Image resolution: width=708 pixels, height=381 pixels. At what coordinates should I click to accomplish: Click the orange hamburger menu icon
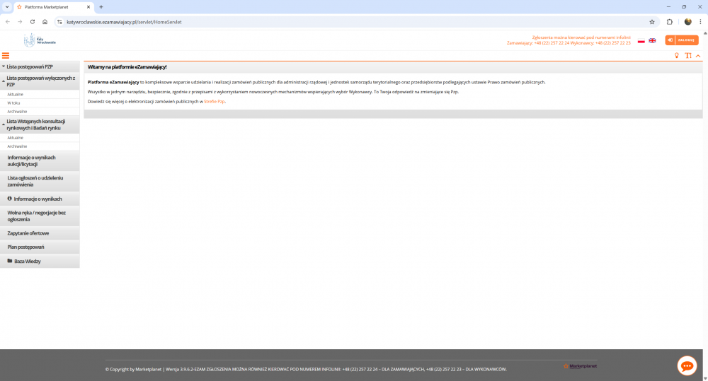(x=6, y=55)
